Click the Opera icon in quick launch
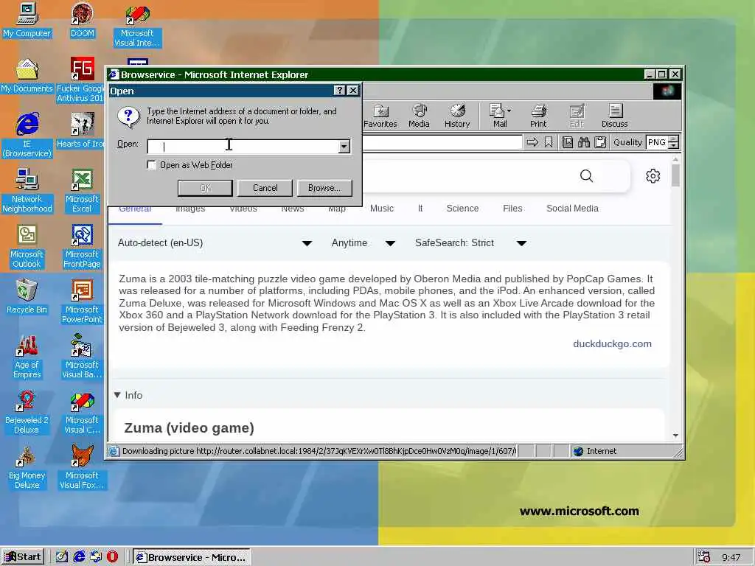The width and height of the screenshot is (755, 566). pyautogui.click(x=112, y=557)
